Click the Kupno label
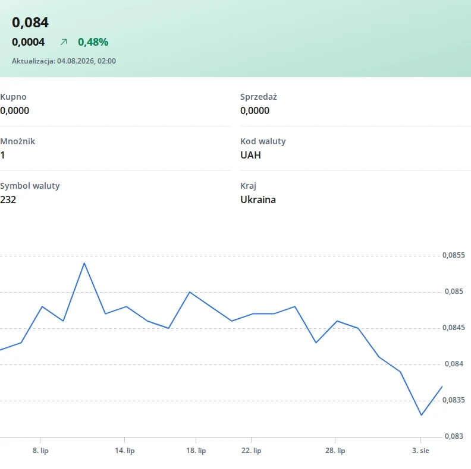Image resolution: width=471 pixels, height=469 pixels. click(x=13, y=97)
